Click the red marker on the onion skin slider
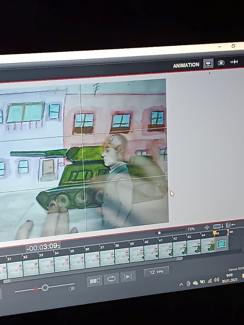 pos(36,289)
